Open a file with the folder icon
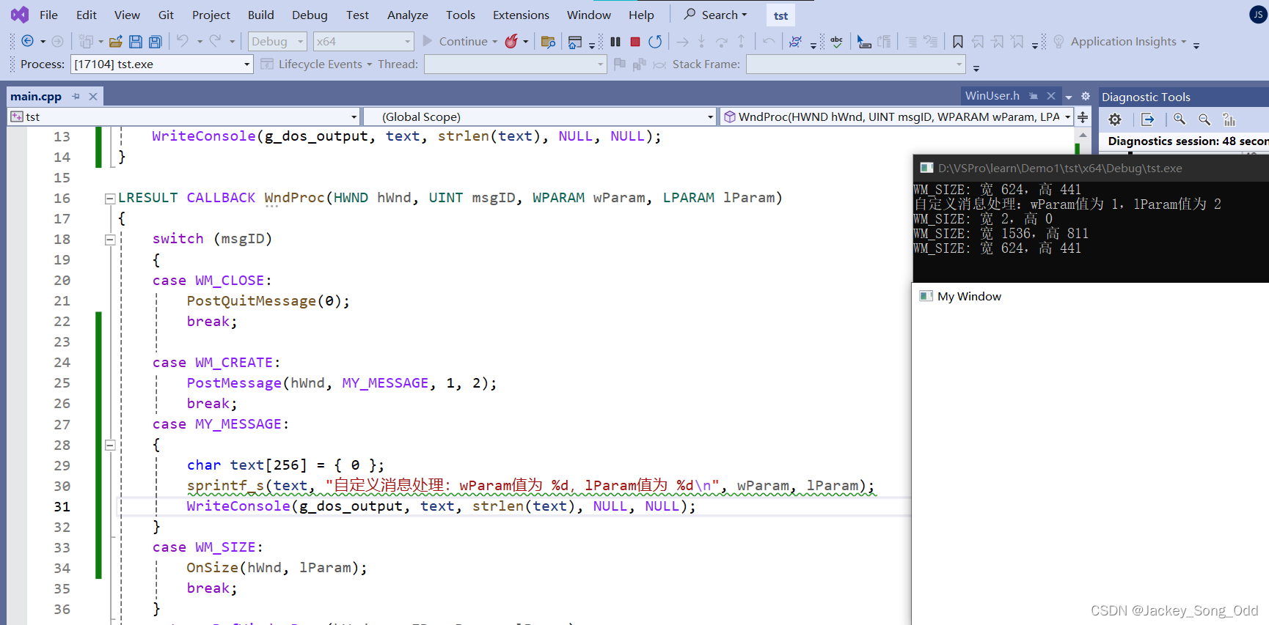The width and height of the screenshot is (1269, 625). pyautogui.click(x=115, y=42)
